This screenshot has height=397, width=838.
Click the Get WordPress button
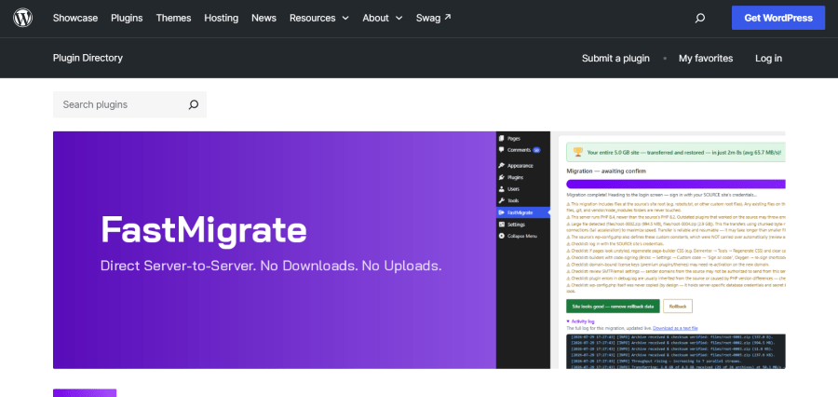coord(778,18)
